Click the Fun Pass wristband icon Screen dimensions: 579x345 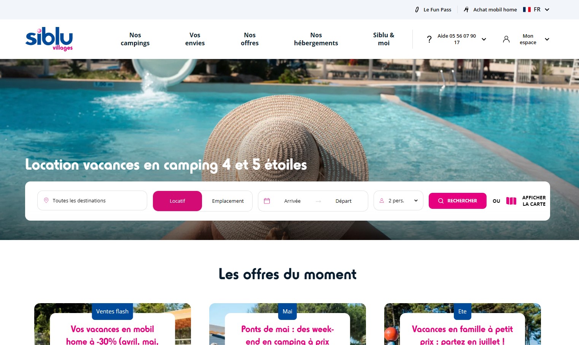[417, 10]
